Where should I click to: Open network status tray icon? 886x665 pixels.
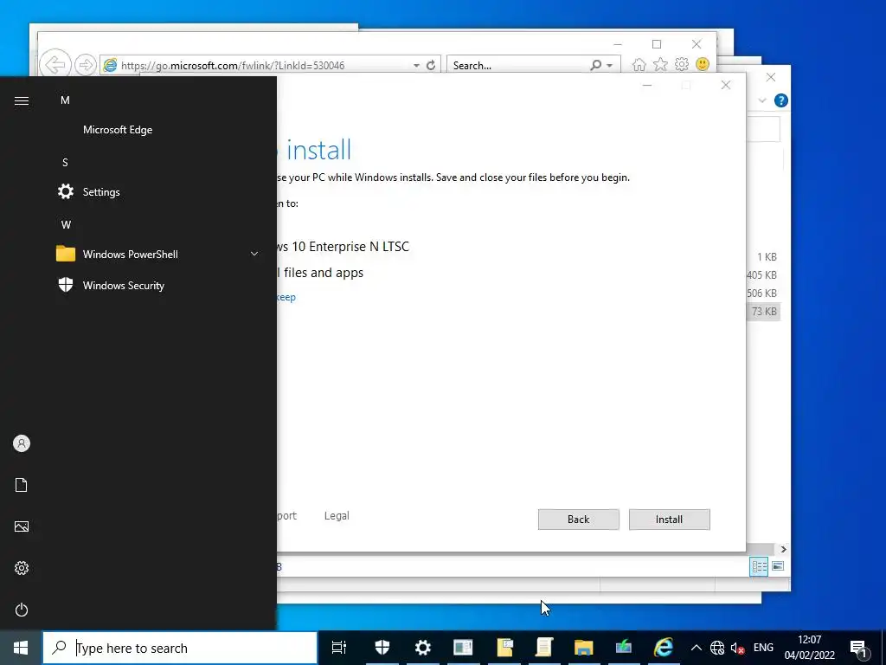click(x=717, y=648)
